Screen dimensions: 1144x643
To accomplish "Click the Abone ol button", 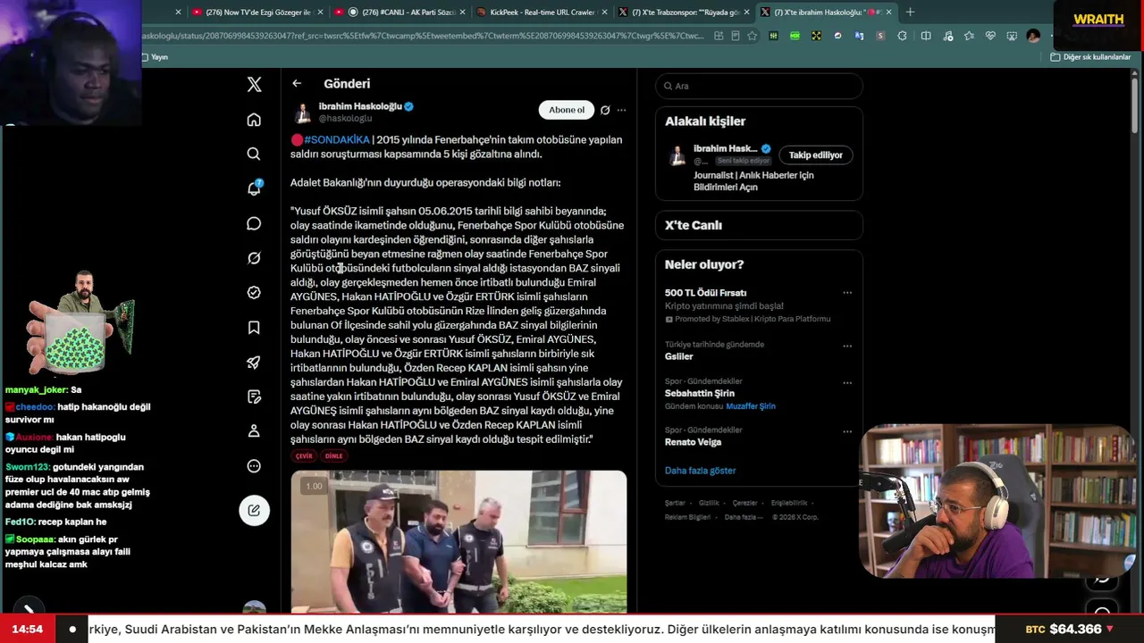I will pyautogui.click(x=567, y=110).
